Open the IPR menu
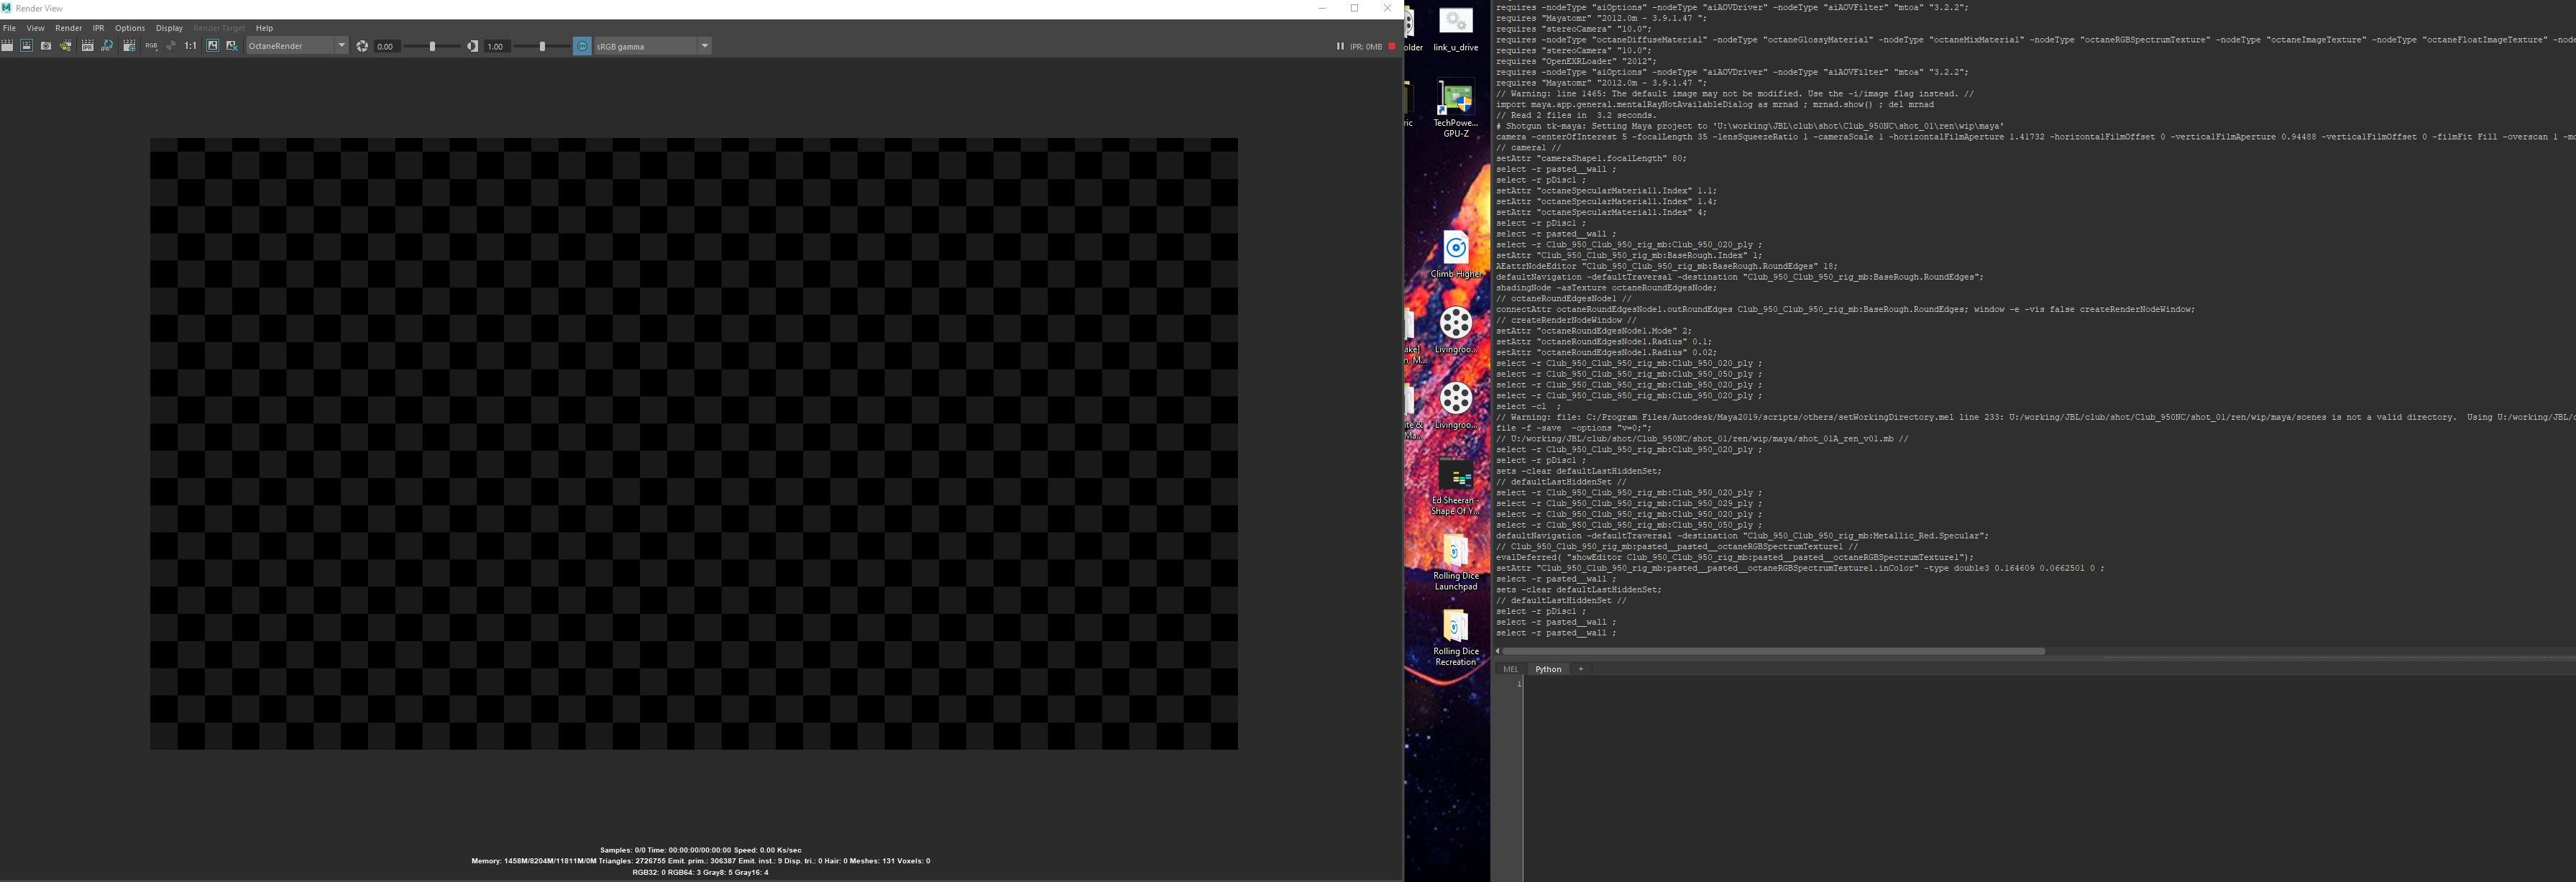This screenshot has width=2576, height=882. (98, 28)
